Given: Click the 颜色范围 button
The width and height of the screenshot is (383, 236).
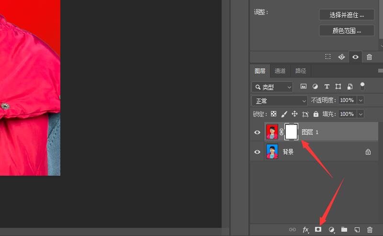Looking at the screenshot, I should point(347,31).
